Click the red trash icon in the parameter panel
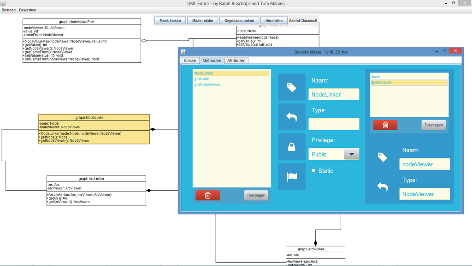Image resolution: width=472 pixels, height=266 pixels. 385,125
